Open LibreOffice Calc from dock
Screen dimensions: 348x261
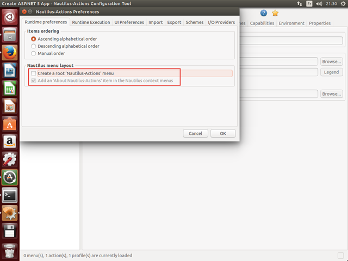(10, 88)
